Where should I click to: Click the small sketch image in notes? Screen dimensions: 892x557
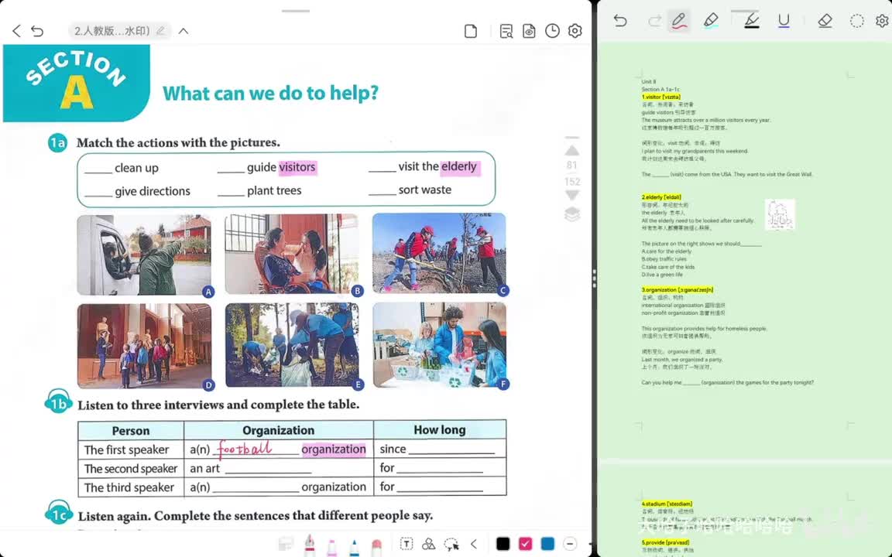780,214
